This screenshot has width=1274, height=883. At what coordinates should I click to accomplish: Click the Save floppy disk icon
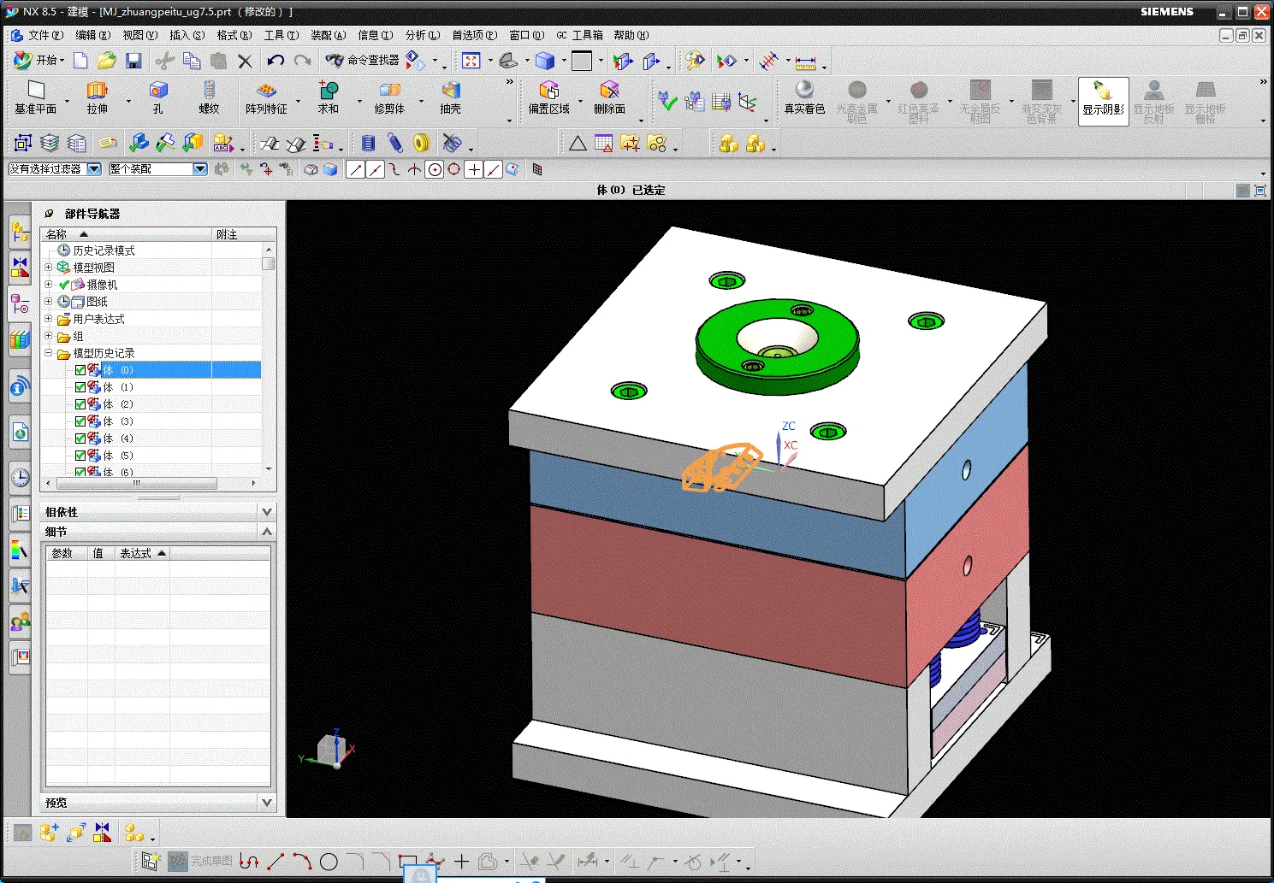coord(133,61)
